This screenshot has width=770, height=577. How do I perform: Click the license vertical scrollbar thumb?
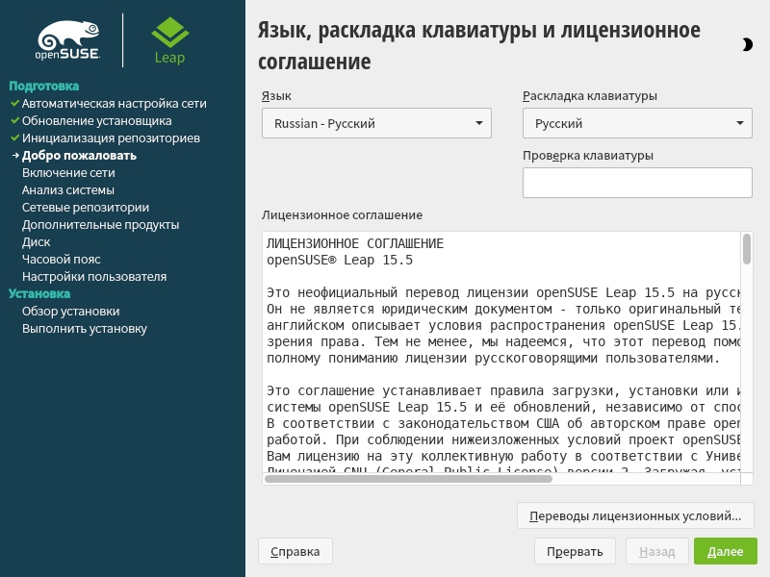(x=747, y=249)
